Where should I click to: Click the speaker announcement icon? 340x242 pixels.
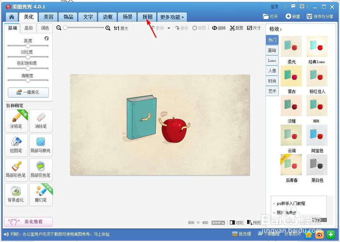tap(6, 234)
